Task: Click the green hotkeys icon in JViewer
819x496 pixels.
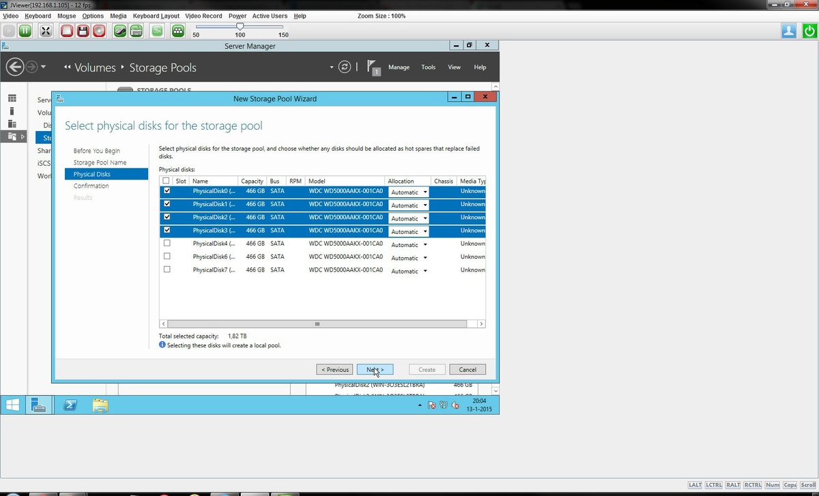Action: click(x=178, y=30)
